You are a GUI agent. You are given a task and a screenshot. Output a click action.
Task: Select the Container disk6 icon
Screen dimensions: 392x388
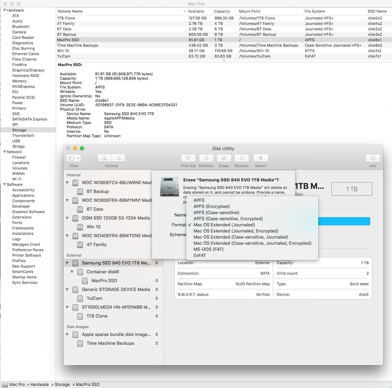click(80, 272)
